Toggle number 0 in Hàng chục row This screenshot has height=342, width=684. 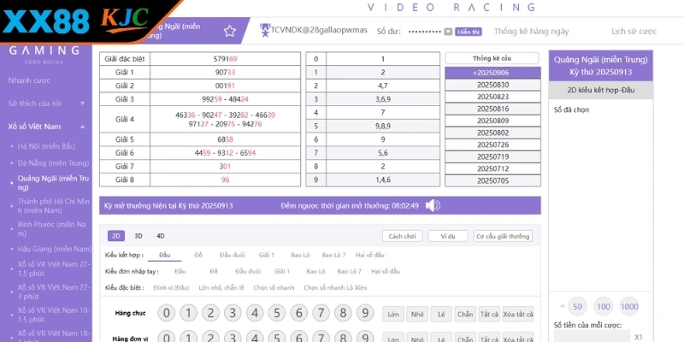pos(167,314)
